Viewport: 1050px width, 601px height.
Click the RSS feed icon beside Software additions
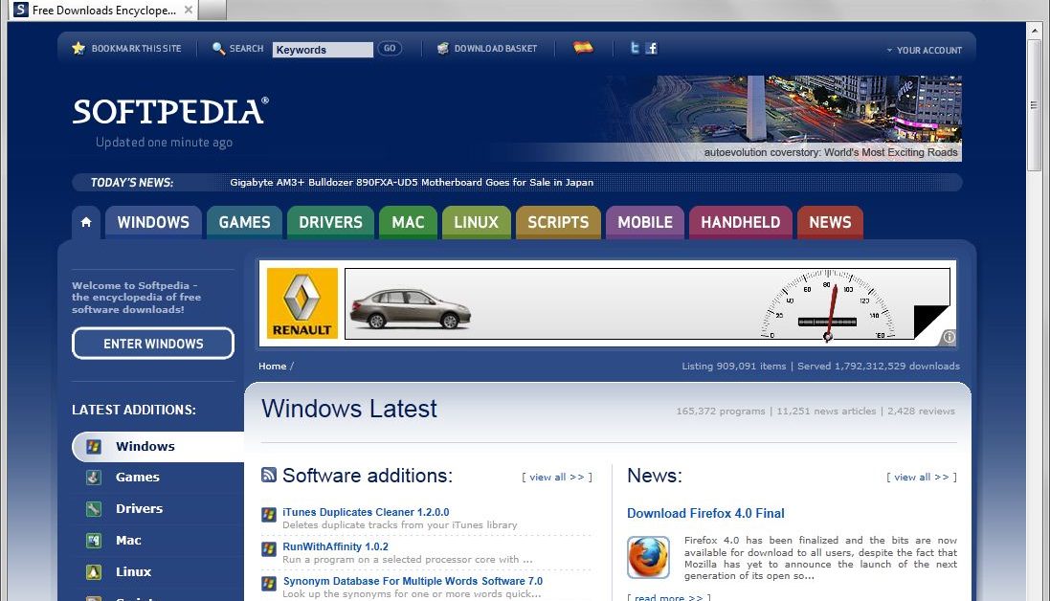(x=269, y=476)
